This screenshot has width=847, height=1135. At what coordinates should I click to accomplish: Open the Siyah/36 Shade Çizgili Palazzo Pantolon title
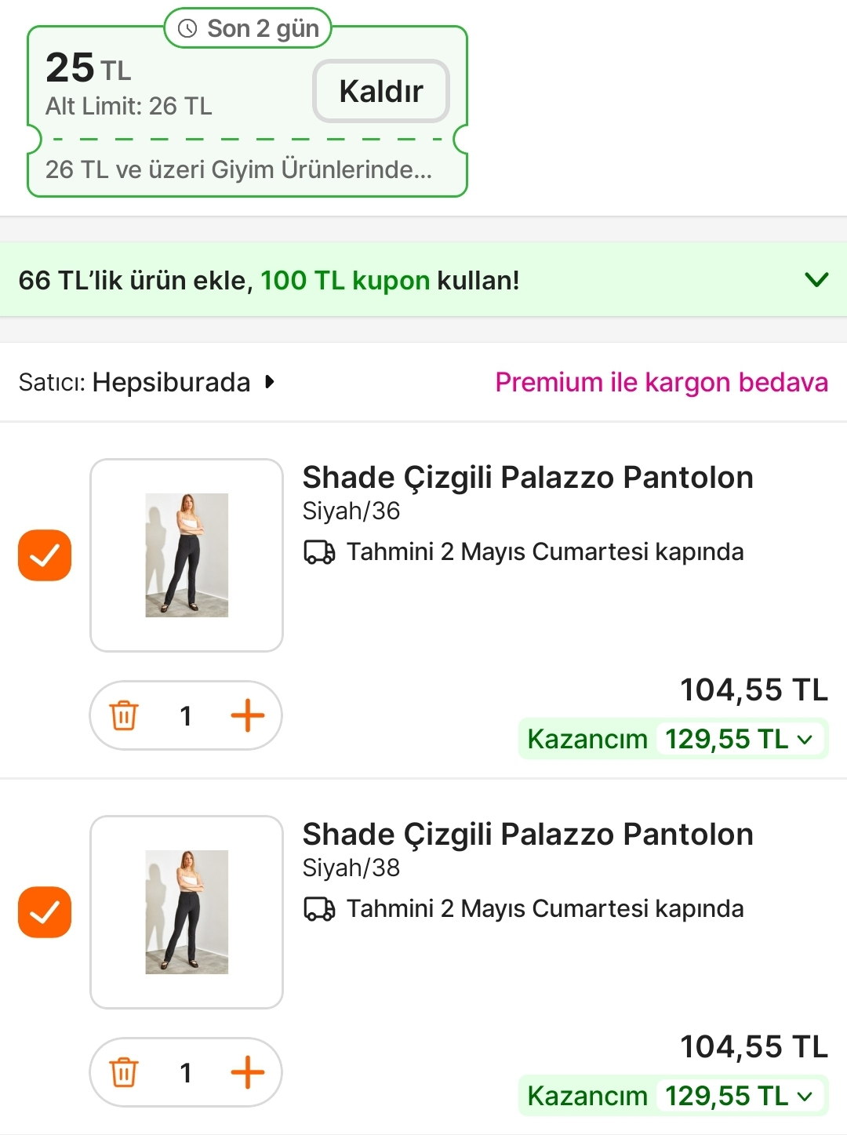coord(528,478)
